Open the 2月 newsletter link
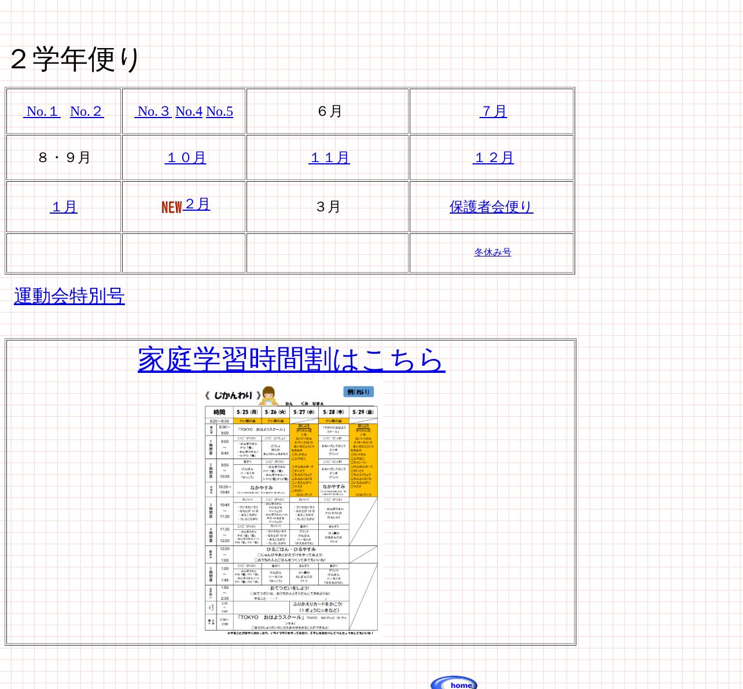 [196, 204]
